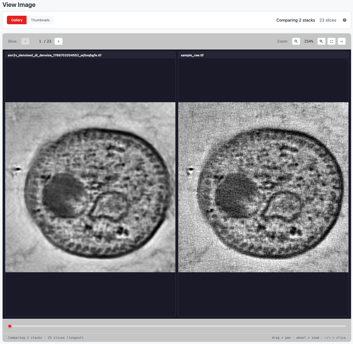Click the '23 slices' counter near help icon
Viewport: 353px width, 344px height.
point(327,20)
